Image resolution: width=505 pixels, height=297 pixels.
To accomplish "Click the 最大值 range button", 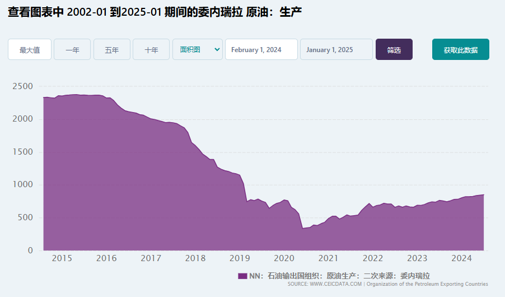I will (30, 49).
